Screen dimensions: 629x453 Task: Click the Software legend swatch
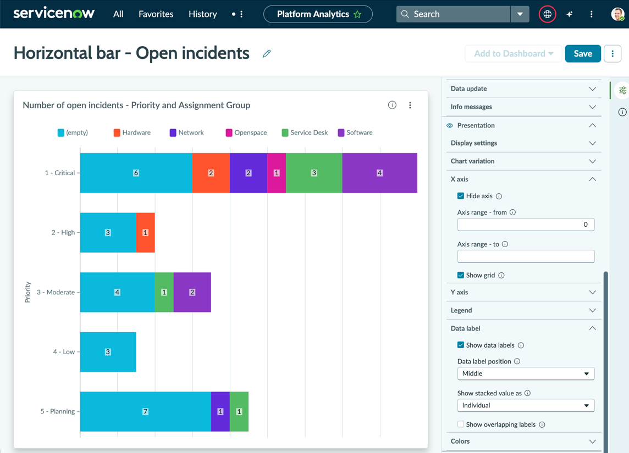(x=341, y=132)
